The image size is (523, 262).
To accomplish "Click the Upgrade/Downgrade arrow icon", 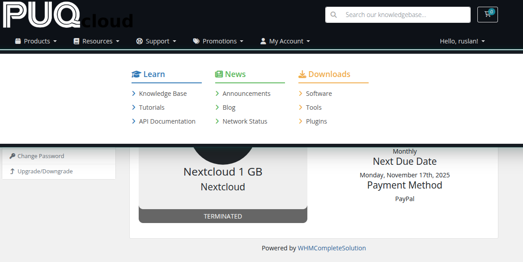I will coord(12,172).
